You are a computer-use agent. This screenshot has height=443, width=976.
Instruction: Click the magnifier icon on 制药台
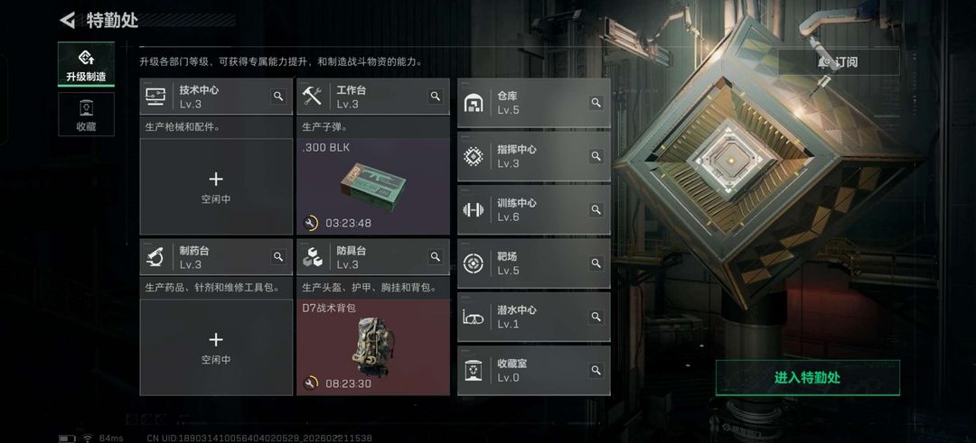click(278, 256)
